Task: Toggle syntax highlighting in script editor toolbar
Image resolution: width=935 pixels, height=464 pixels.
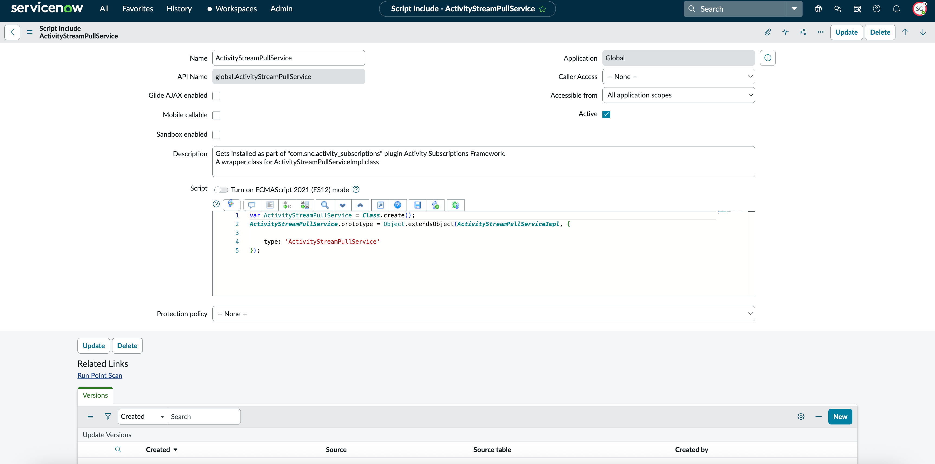Action: (x=231, y=205)
